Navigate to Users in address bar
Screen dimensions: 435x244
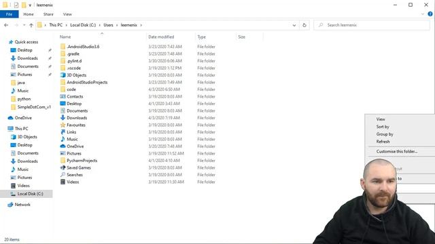109,25
